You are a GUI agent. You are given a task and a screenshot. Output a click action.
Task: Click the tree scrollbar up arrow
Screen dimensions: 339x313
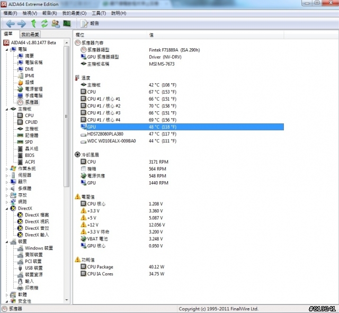pyautogui.click(x=67, y=43)
